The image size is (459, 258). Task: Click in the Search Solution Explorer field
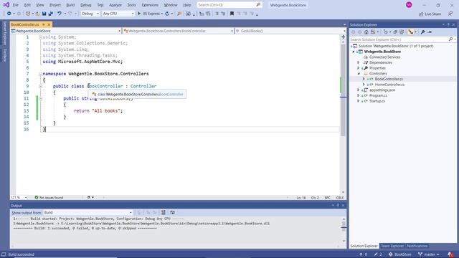click(x=399, y=39)
